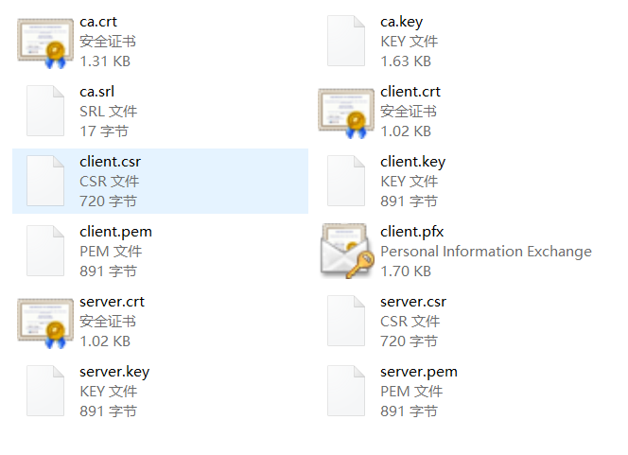Select the server.key file name label
The image size is (628, 455).
point(114,372)
